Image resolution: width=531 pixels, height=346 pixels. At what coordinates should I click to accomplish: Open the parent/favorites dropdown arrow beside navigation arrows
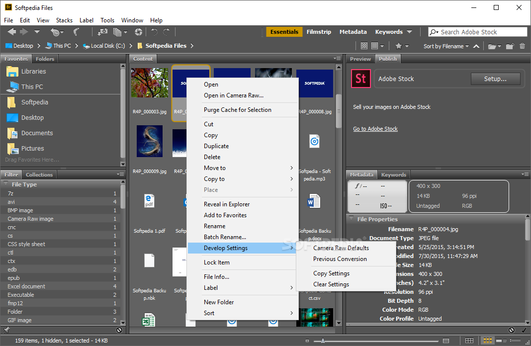(x=37, y=32)
